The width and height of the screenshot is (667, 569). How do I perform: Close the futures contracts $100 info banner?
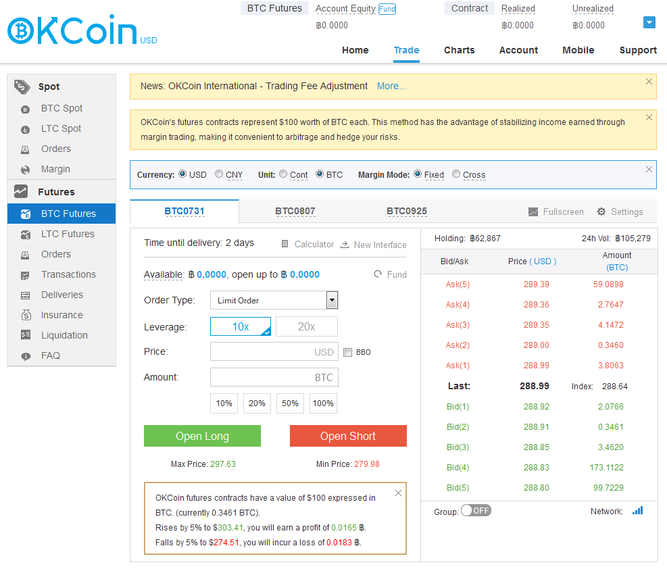(x=649, y=118)
